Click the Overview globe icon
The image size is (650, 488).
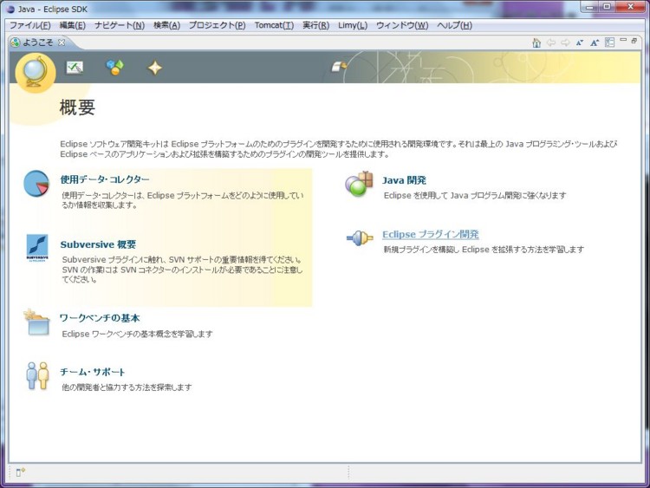[35, 73]
